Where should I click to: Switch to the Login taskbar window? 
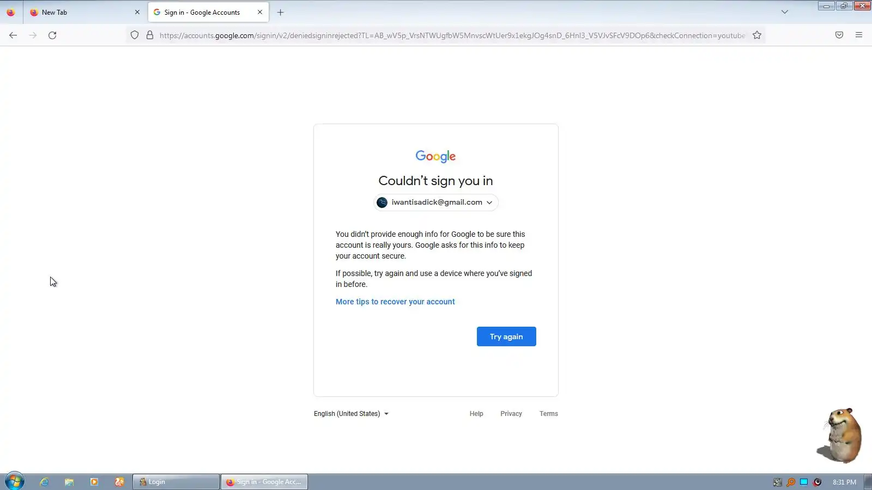pos(176,482)
